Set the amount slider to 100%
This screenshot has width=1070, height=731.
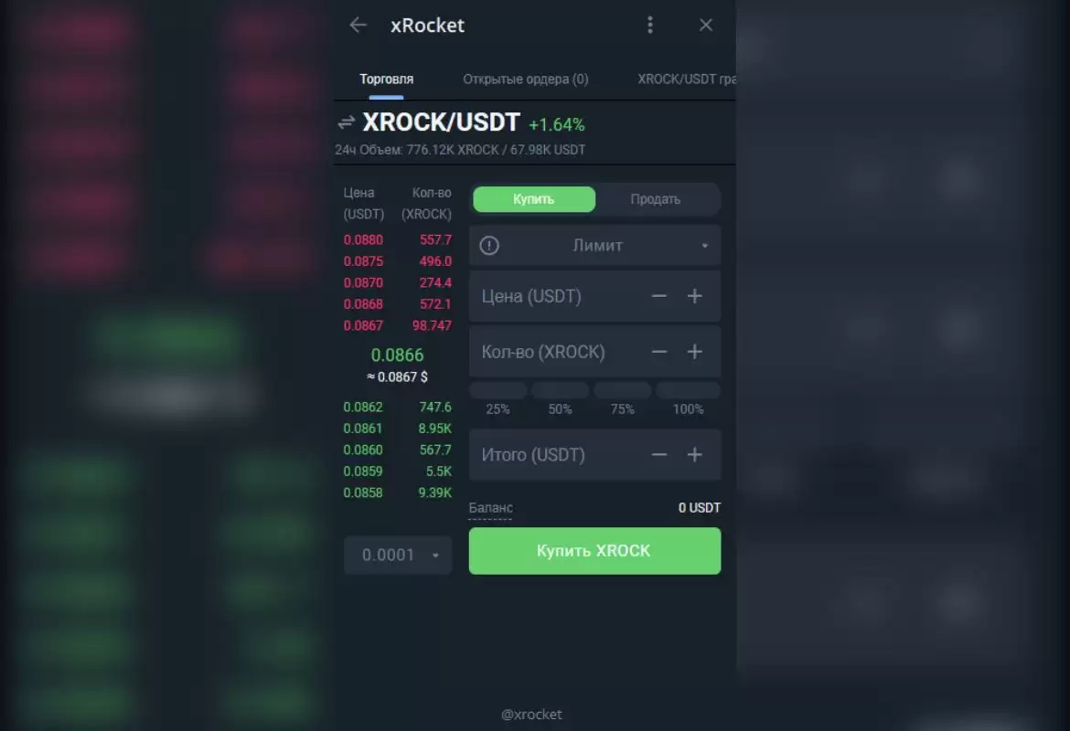click(688, 398)
